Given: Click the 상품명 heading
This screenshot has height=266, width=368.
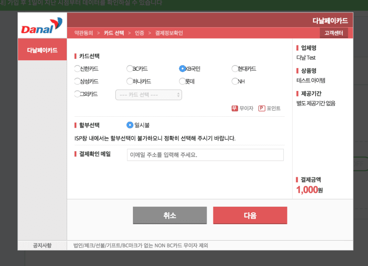Looking at the screenshot, I should click(x=309, y=71).
